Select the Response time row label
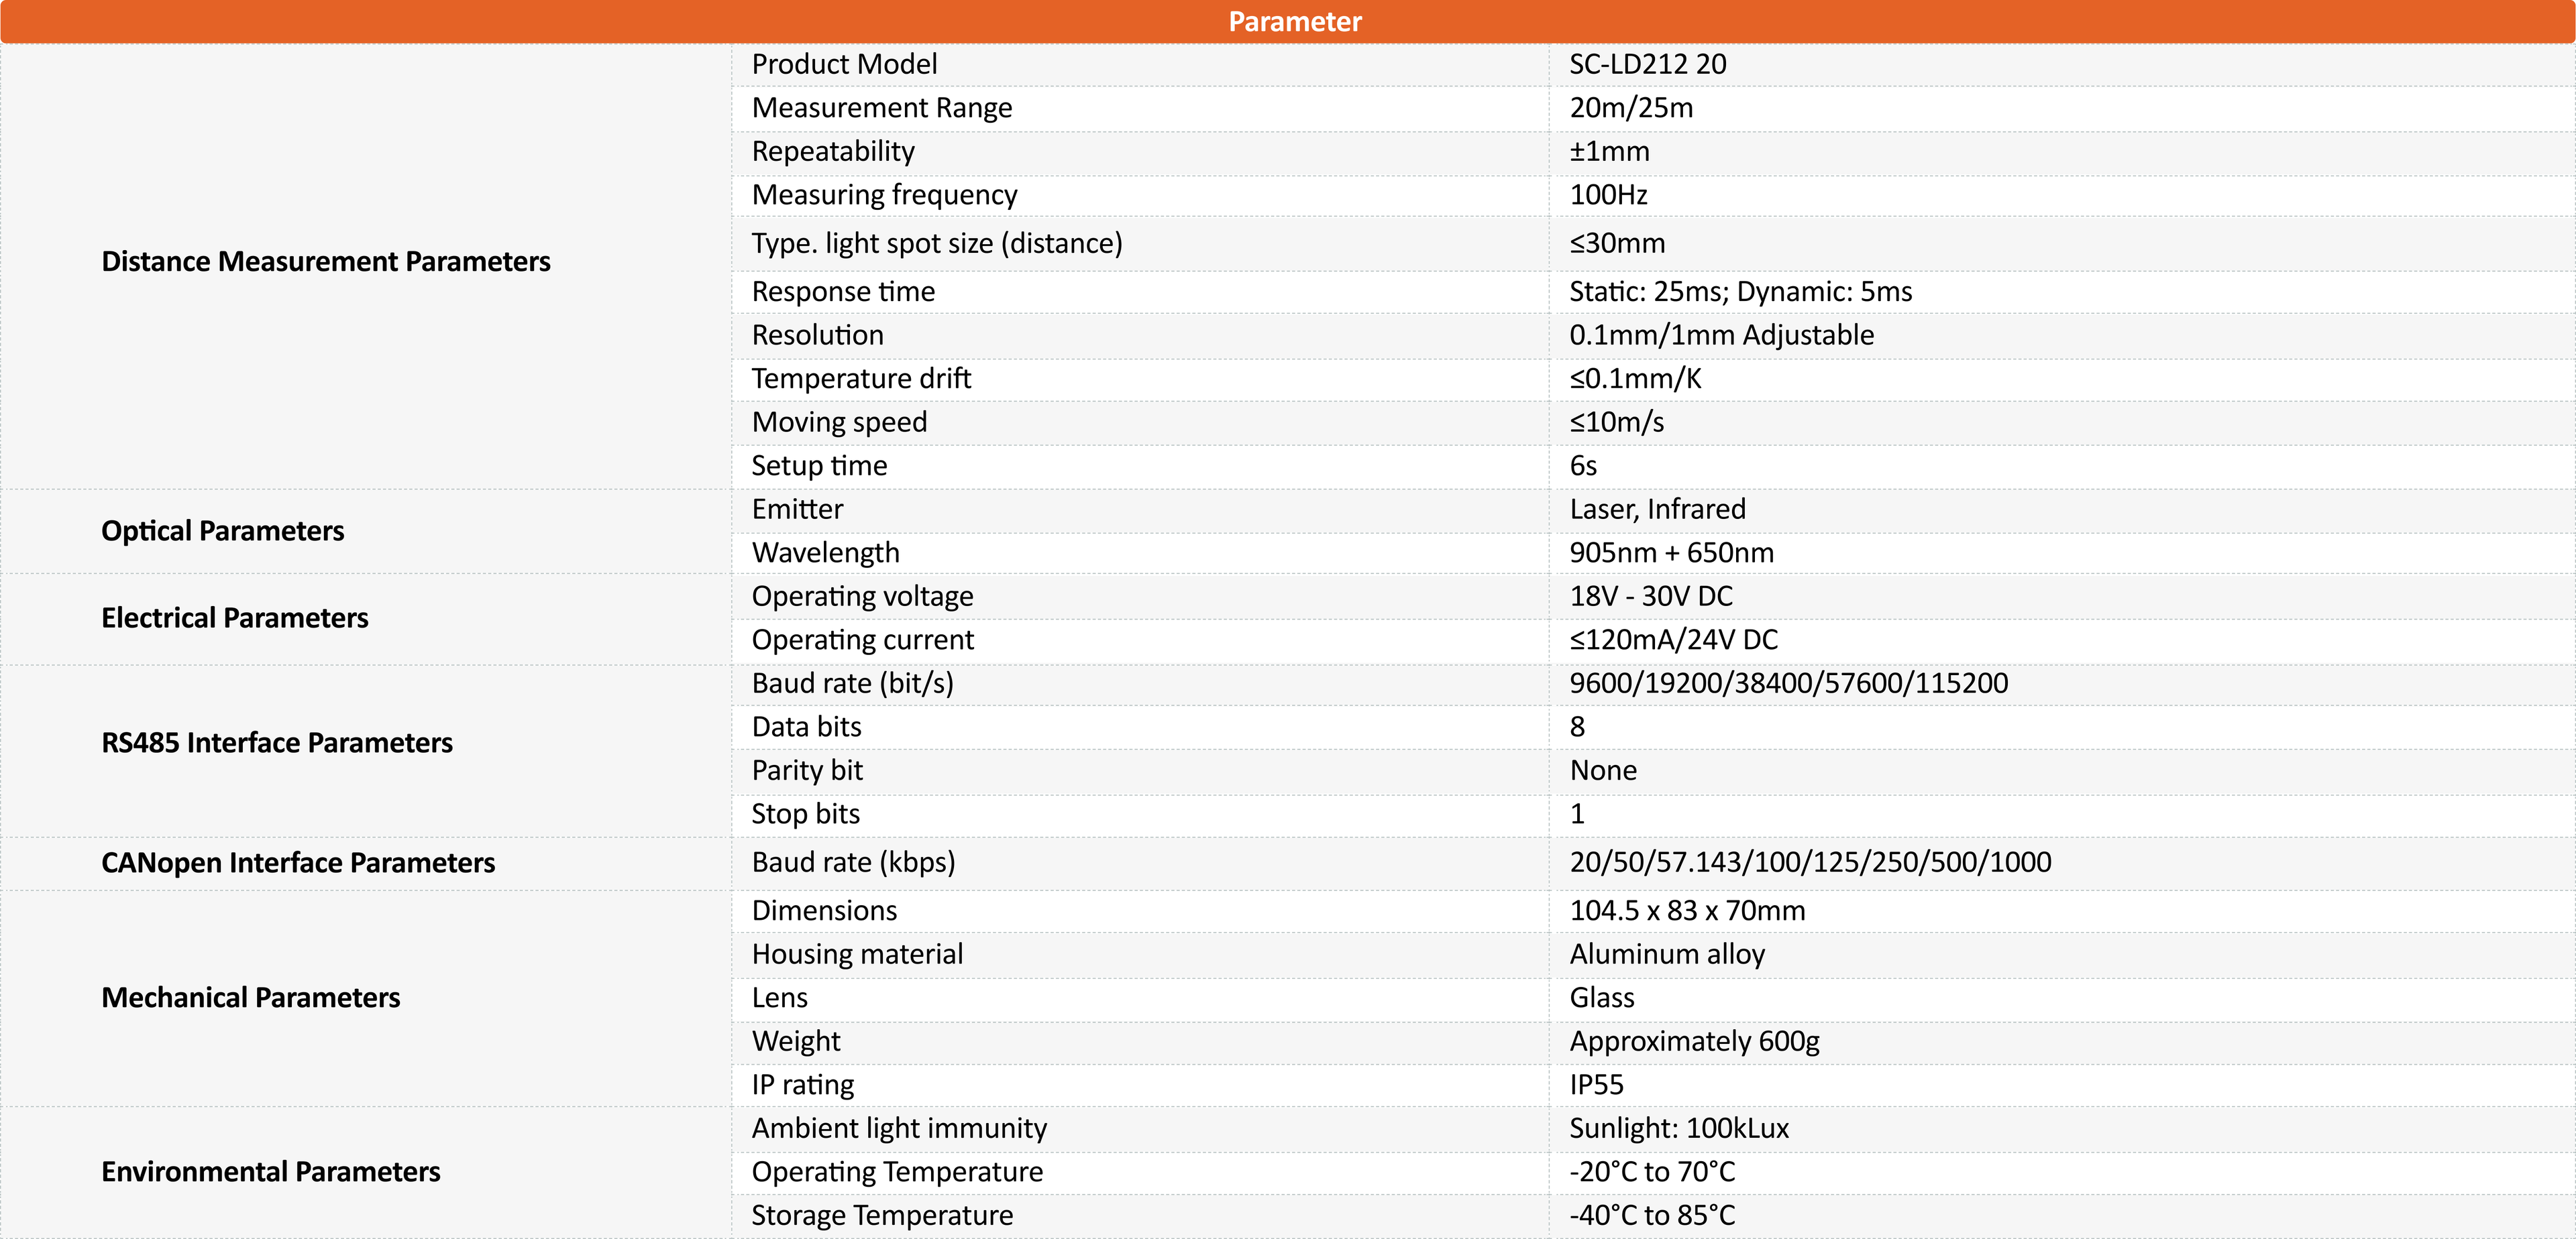The height and width of the screenshot is (1239, 2576). point(843,292)
